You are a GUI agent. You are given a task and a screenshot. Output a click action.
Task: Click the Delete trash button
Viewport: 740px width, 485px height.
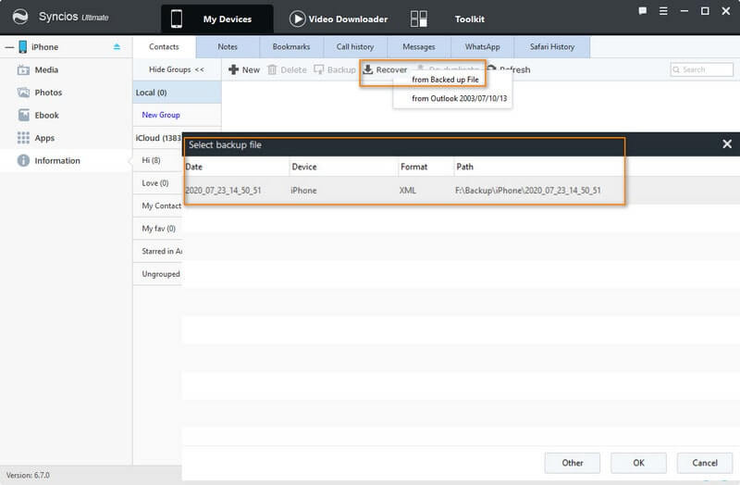click(x=287, y=70)
